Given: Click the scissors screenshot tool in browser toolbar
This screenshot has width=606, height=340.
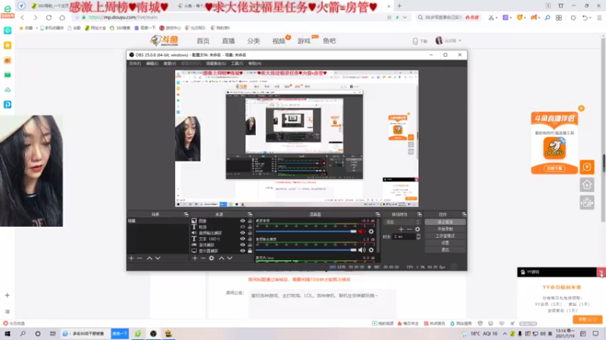Looking at the screenshot, I should click(491, 17).
